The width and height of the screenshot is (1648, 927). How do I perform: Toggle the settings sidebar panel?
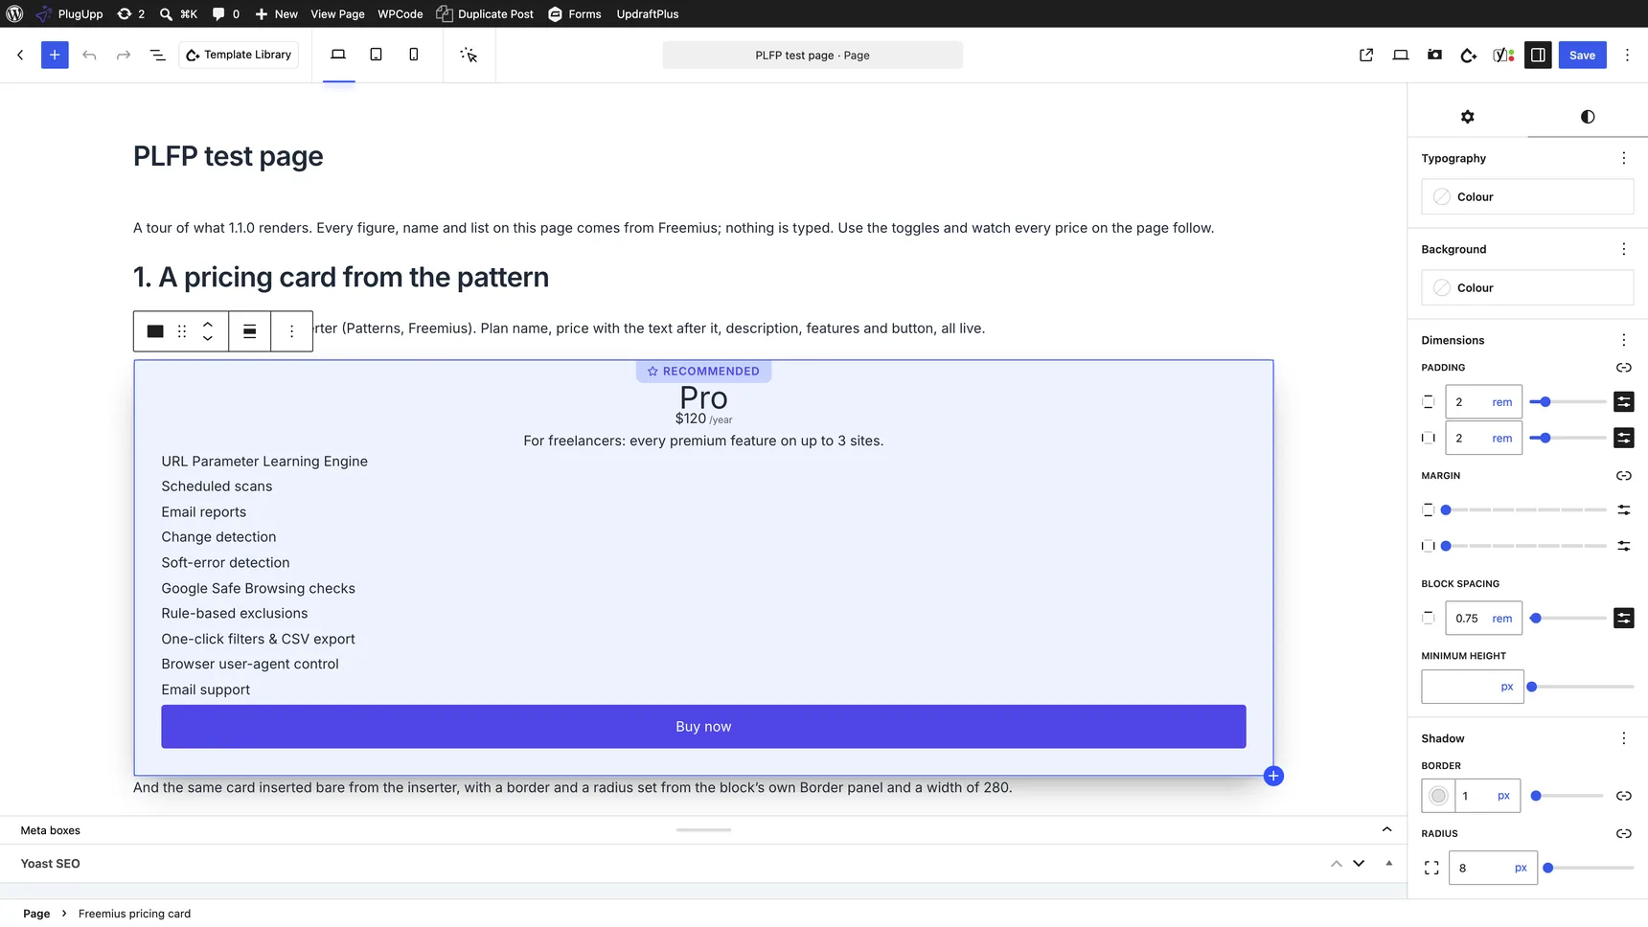pos(1538,55)
